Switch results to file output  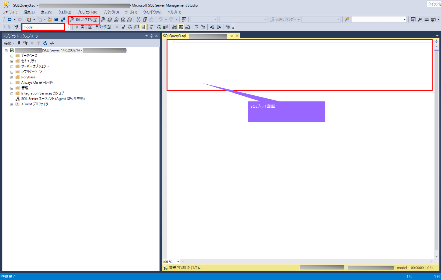(188, 27)
